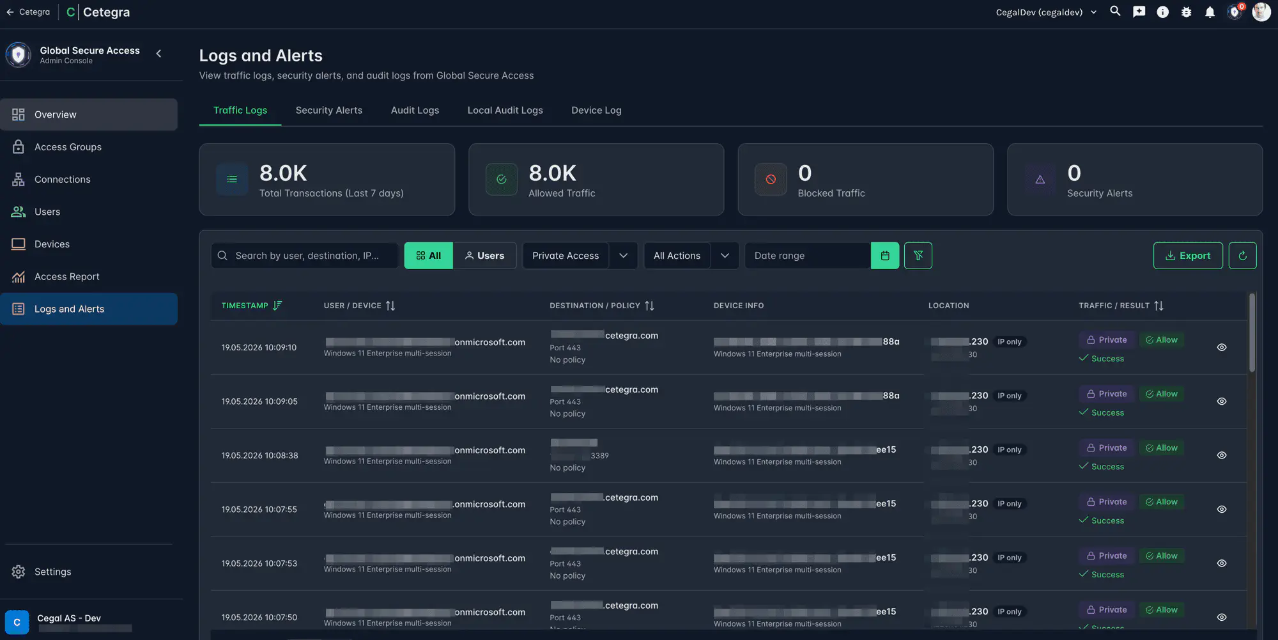
Task: Click the Private tag in 10:09:10 row
Action: [x=1107, y=340]
